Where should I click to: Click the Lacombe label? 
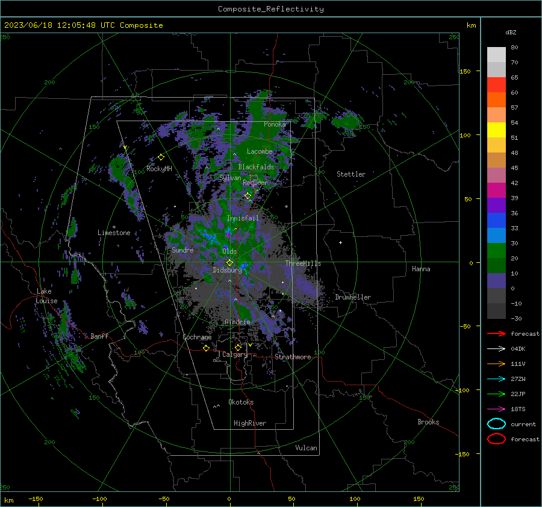260,151
